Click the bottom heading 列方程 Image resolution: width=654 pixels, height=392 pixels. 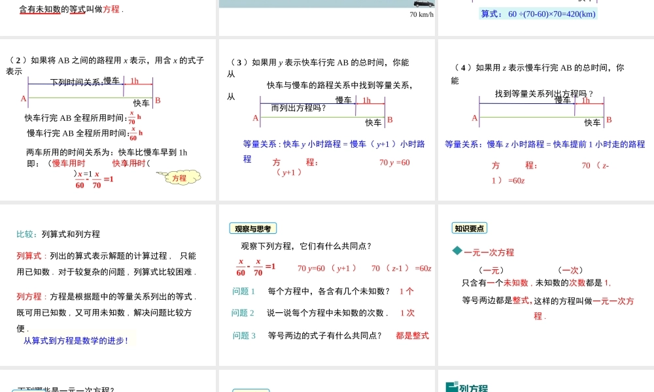[x=473, y=388]
